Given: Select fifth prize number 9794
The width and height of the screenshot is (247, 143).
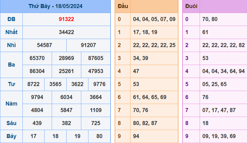Looking at the screenshot, I should coord(37,97).
